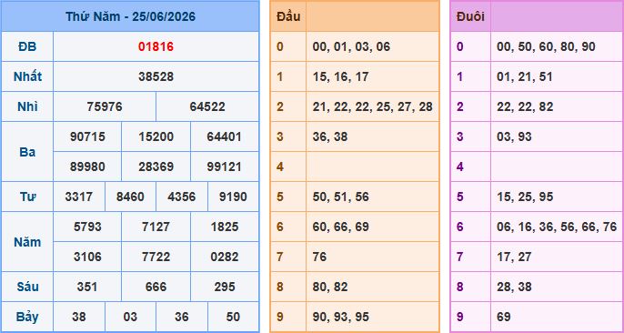624x333 pixels.
Task: Click the 'Sáu' row label
Action: coord(27,287)
